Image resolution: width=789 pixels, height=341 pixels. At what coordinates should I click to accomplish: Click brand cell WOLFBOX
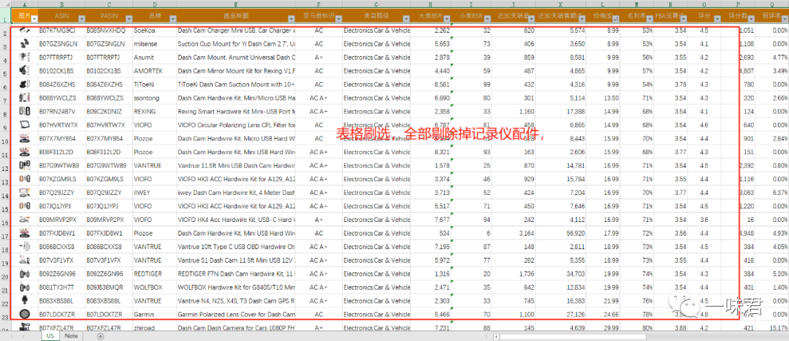tap(154, 288)
